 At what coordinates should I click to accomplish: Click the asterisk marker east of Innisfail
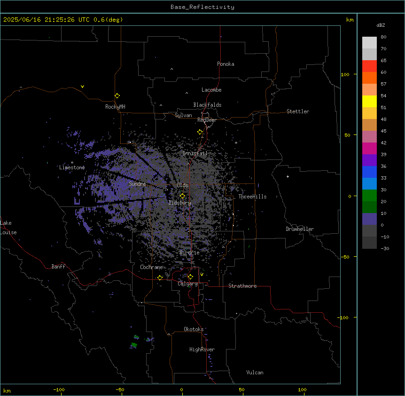(236, 143)
